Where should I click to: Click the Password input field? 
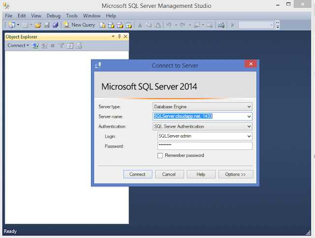click(205, 146)
